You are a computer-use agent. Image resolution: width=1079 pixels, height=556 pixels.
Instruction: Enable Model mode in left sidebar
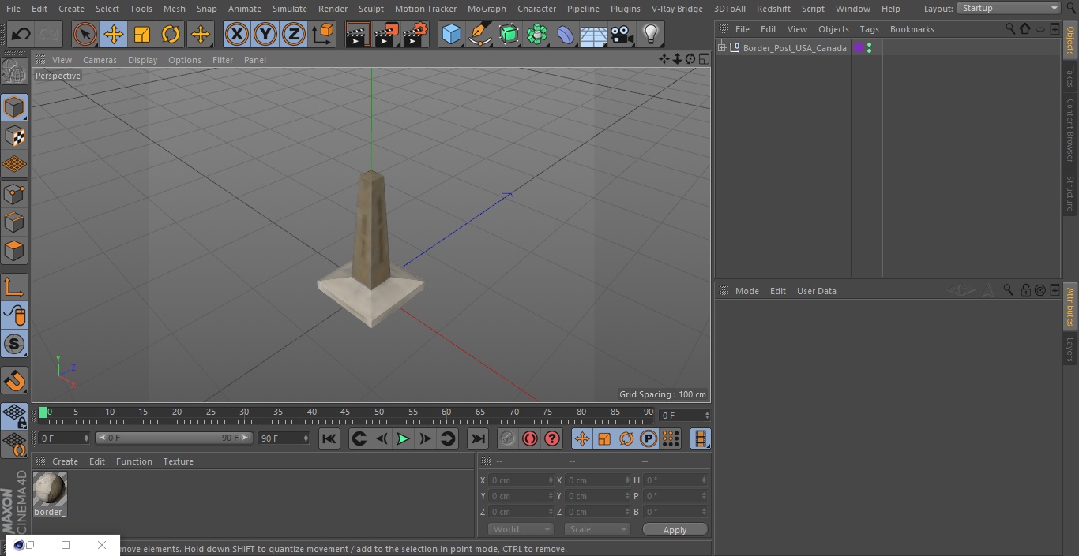(x=14, y=106)
